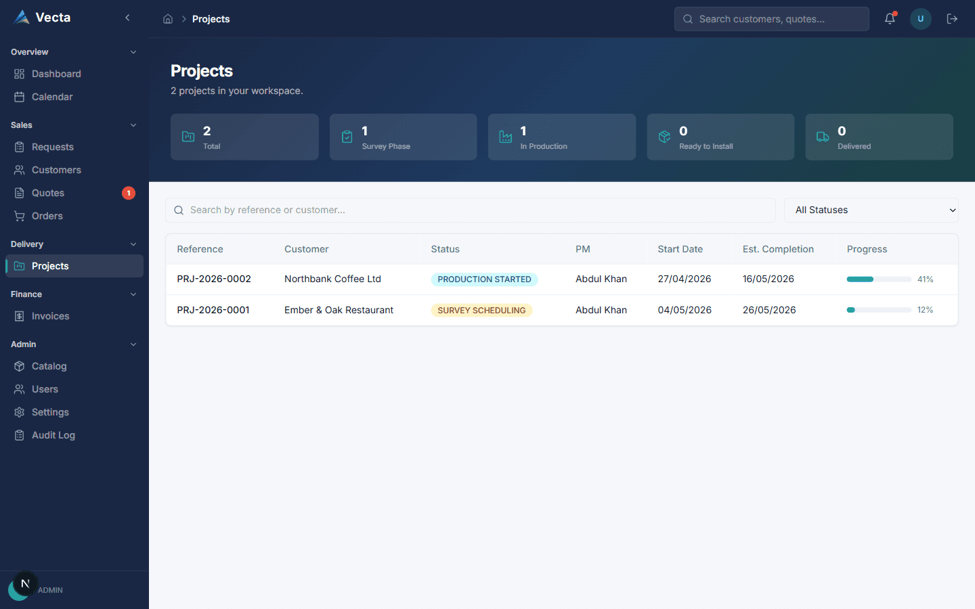975x609 pixels.
Task: Click the red Quotes badge showing 1
Action: pyautogui.click(x=129, y=193)
